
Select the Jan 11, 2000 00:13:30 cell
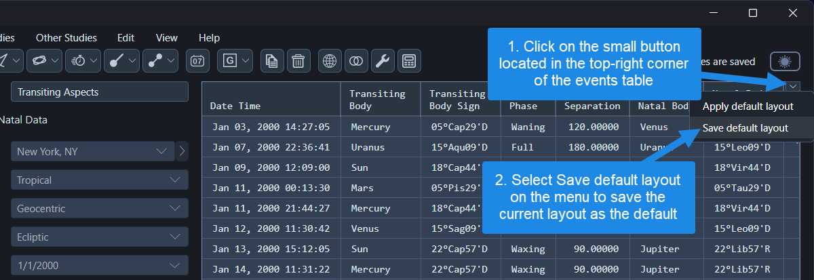pos(271,188)
